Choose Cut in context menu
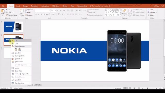 coord(21,41)
